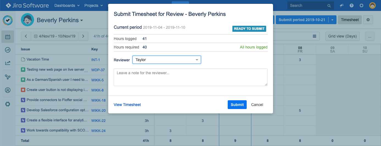Open the reports chart icon in sidebar
The height and width of the screenshot is (146, 381).
point(8,50)
